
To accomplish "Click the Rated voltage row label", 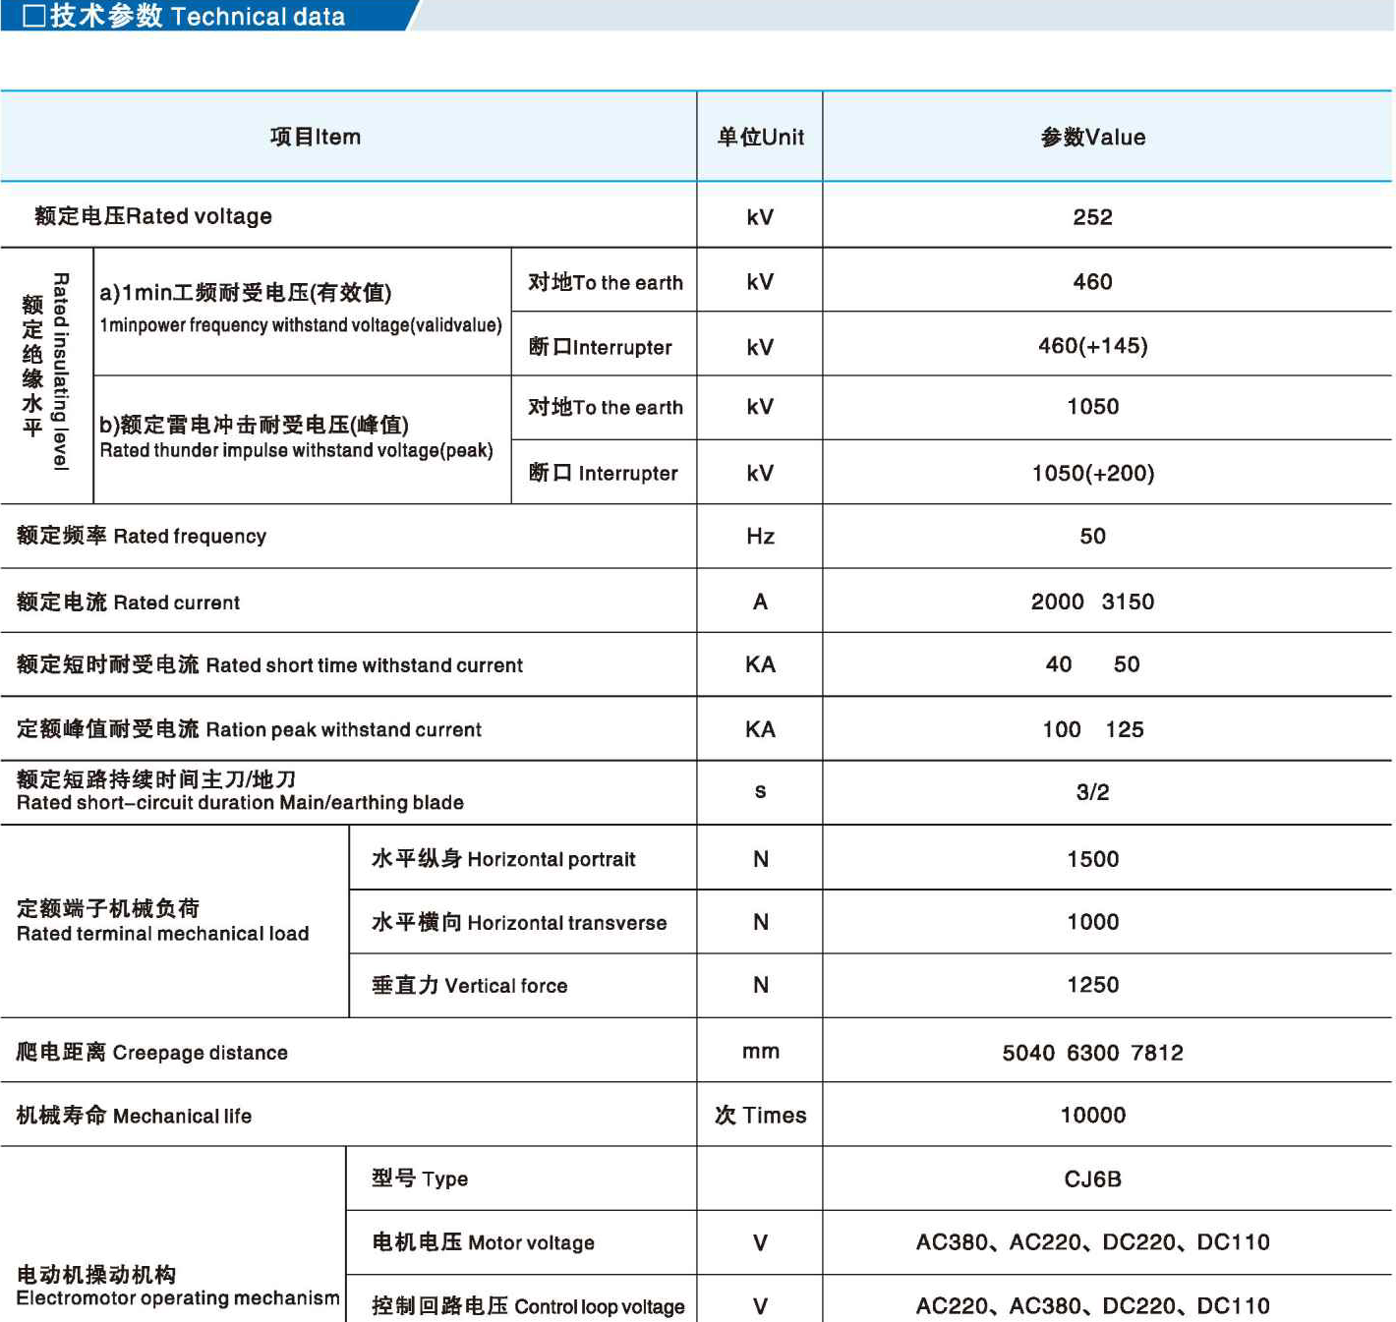I will tap(153, 216).
